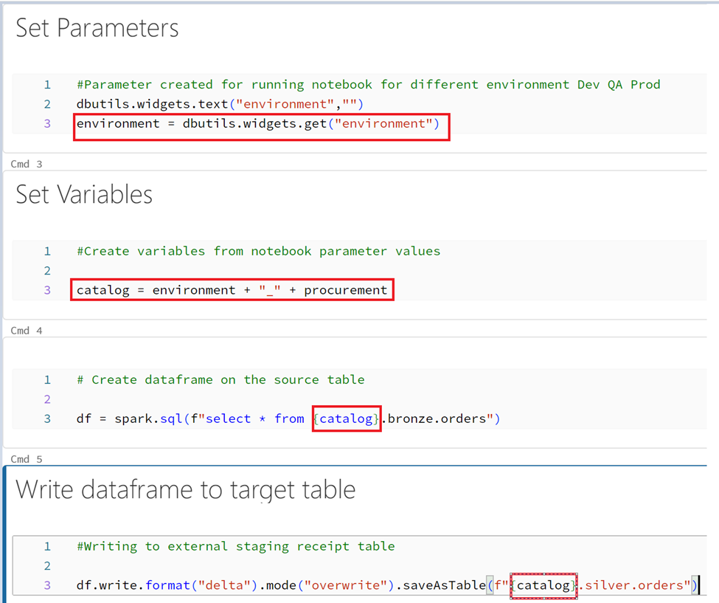This screenshot has width=719, height=603.
Task: Click silver.orders in the saveAsTable string
Action: coord(634,585)
